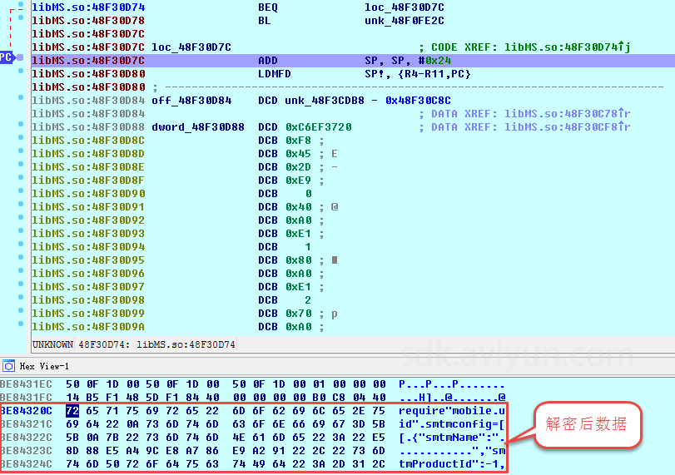Click the {R4-R11,PC} register list

tap(434, 74)
